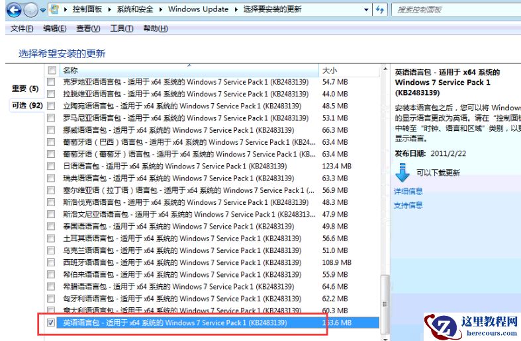Viewport: 521px width, 341px height.
Task: Open the 编辑(E) menu
Action: (55, 28)
